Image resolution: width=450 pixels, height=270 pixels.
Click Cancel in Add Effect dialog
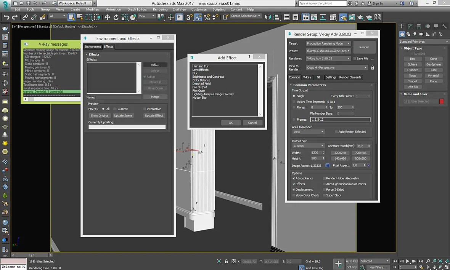coord(252,123)
